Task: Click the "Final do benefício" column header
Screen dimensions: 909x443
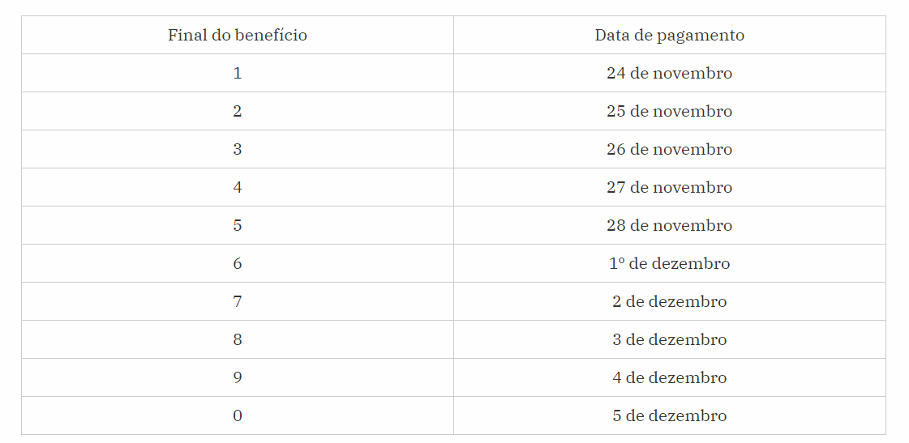Action: (237, 35)
